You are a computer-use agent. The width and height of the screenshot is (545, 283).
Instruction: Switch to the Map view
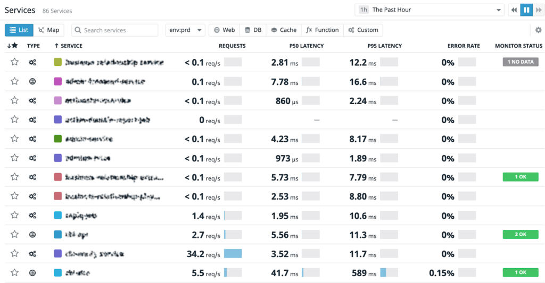coord(48,30)
